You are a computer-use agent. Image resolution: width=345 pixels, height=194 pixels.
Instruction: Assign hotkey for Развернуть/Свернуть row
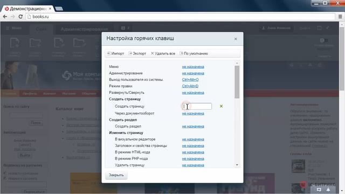tap(193, 93)
